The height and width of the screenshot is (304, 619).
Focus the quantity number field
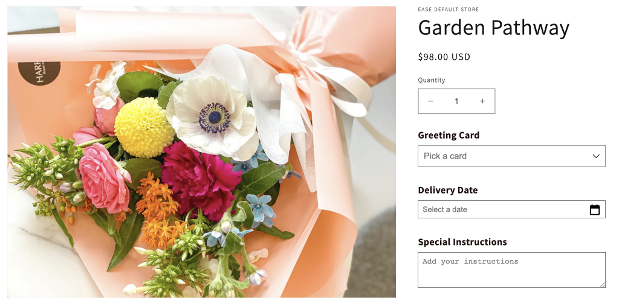coord(456,101)
